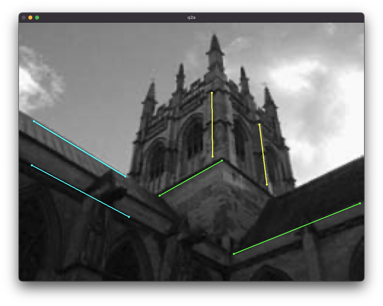Click the upper-left endpoint of the top cyan line
This screenshot has width=383, height=306.
coord(34,121)
